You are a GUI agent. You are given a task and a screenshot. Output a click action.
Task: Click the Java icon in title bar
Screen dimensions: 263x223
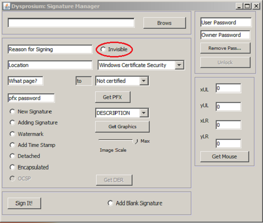[x=7, y=6]
